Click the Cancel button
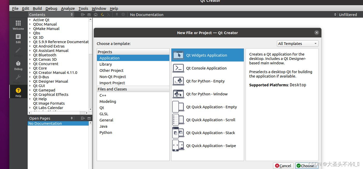This screenshot has height=169, width=363. pos(283,166)
